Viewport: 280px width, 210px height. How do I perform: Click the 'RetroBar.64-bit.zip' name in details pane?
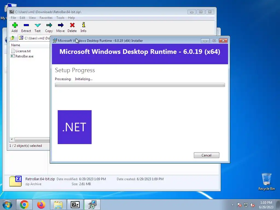40,179
